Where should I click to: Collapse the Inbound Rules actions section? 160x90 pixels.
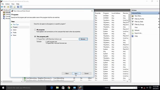pos(159,13)
